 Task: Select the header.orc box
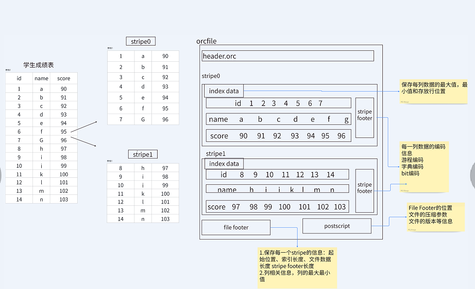(x=288, y=56)
